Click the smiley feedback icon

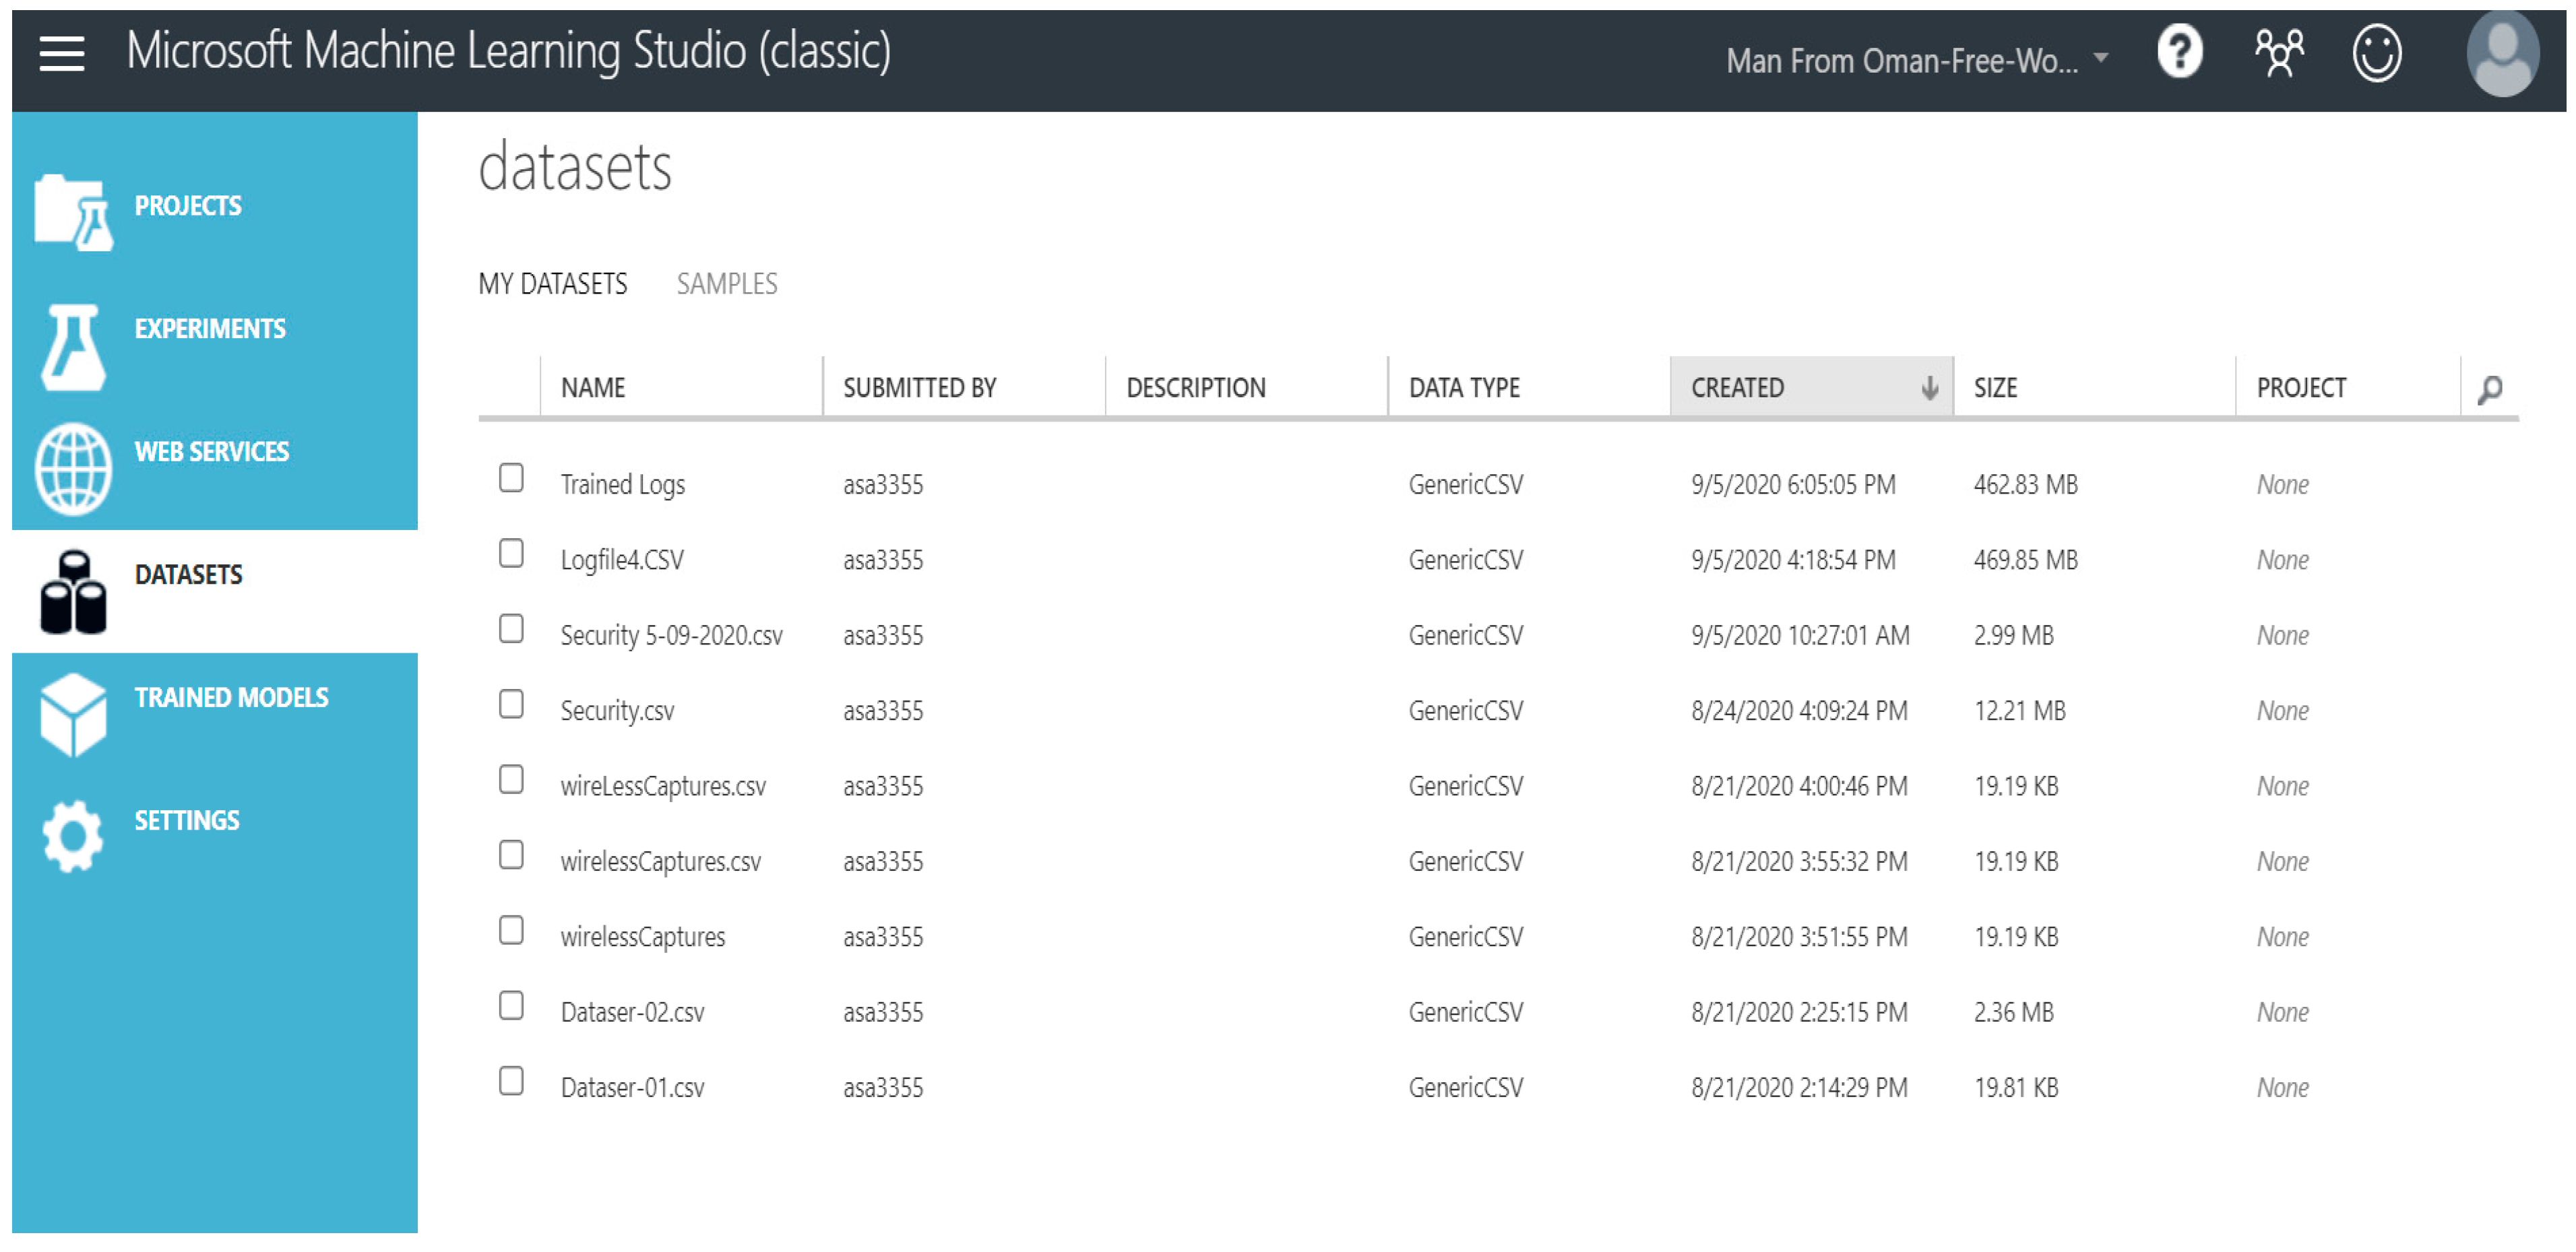point(2376,52)
